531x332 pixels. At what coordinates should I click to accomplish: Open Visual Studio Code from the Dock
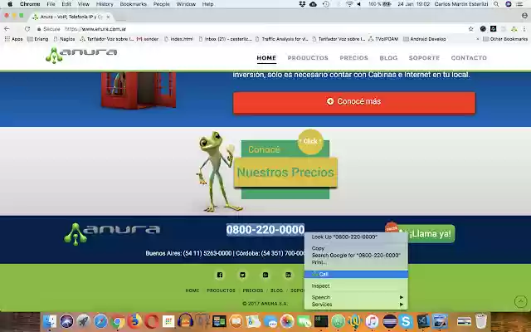pyautogui.click(x=422, y=321)
